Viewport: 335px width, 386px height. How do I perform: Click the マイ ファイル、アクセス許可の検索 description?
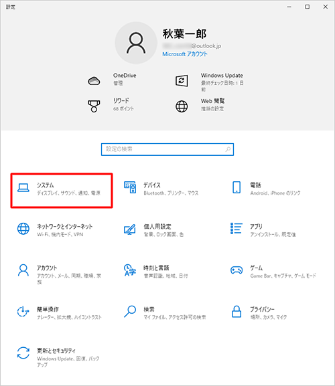pyautogui.click(x=175, y=317)
